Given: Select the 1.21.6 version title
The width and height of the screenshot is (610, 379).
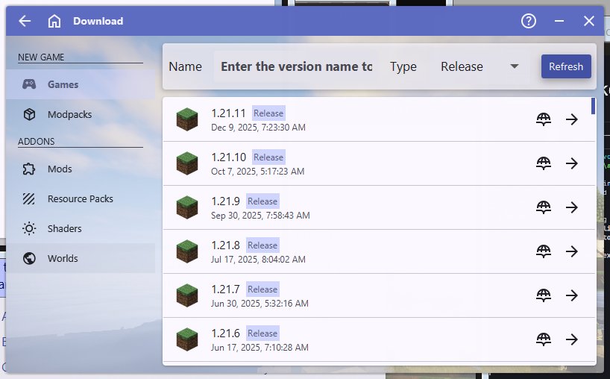Looking at the screenshot, I should [226, 333].
